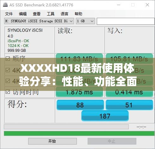The width and height of the screenshot is (155, 149).
Task: Click the gray progress bar above green bar
Action: (x=66, y=127)
